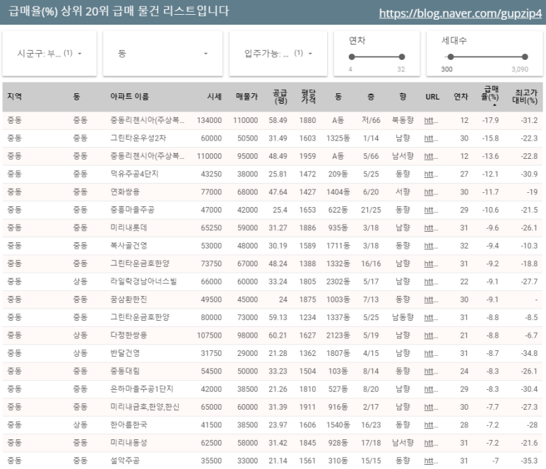Select apartment name 미리내롯데

click(129, 227)
